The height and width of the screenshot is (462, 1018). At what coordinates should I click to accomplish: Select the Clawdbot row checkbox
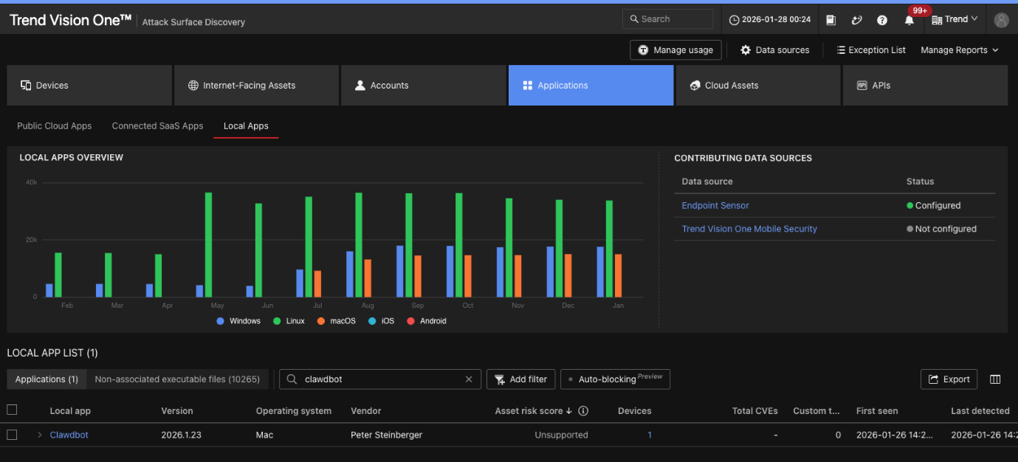12,435
